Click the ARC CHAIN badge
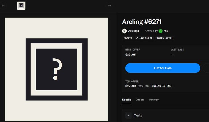This screenshot has width=209, height=122. pyautogui.click(x=144, y=38)
